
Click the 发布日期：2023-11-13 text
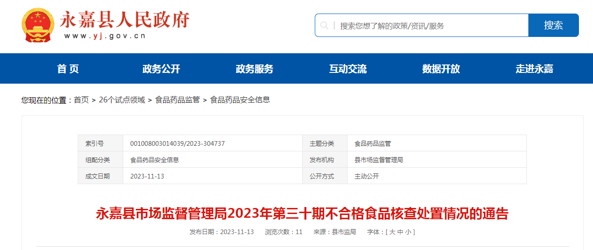click(x=222, y=232)
